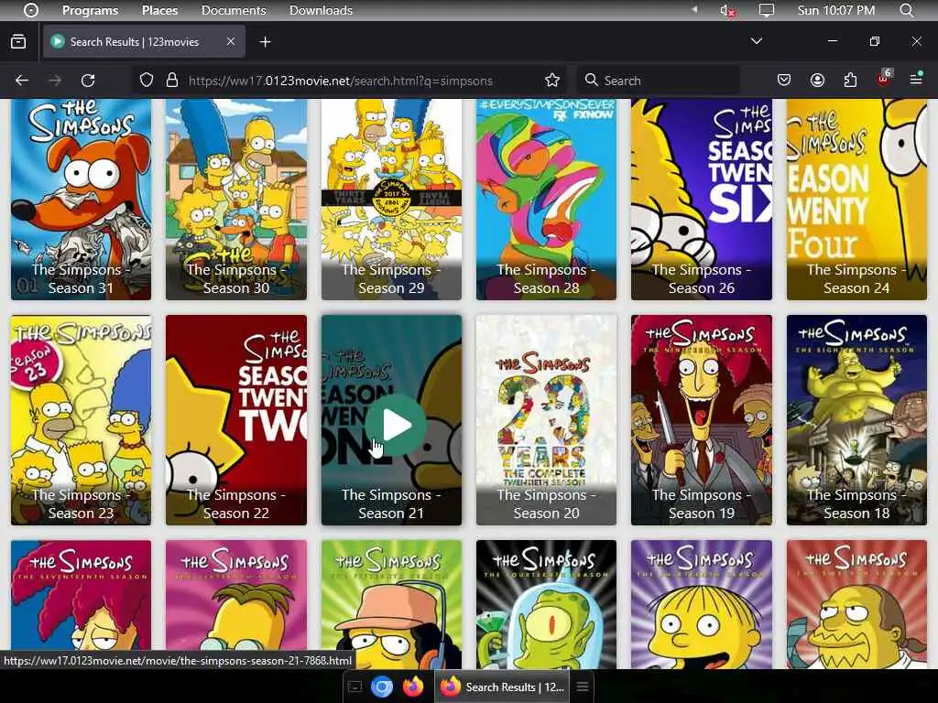Click the site security padlock icon
938x703 pixels.
(x=172, y=81)
